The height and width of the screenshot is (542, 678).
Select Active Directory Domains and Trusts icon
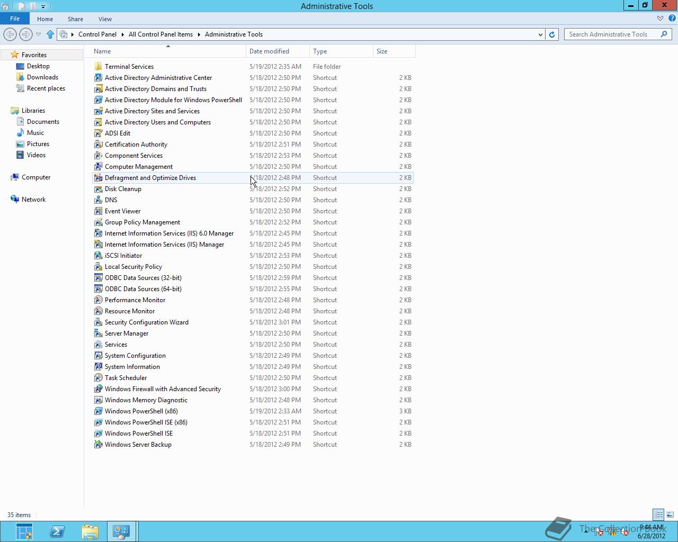98,89
